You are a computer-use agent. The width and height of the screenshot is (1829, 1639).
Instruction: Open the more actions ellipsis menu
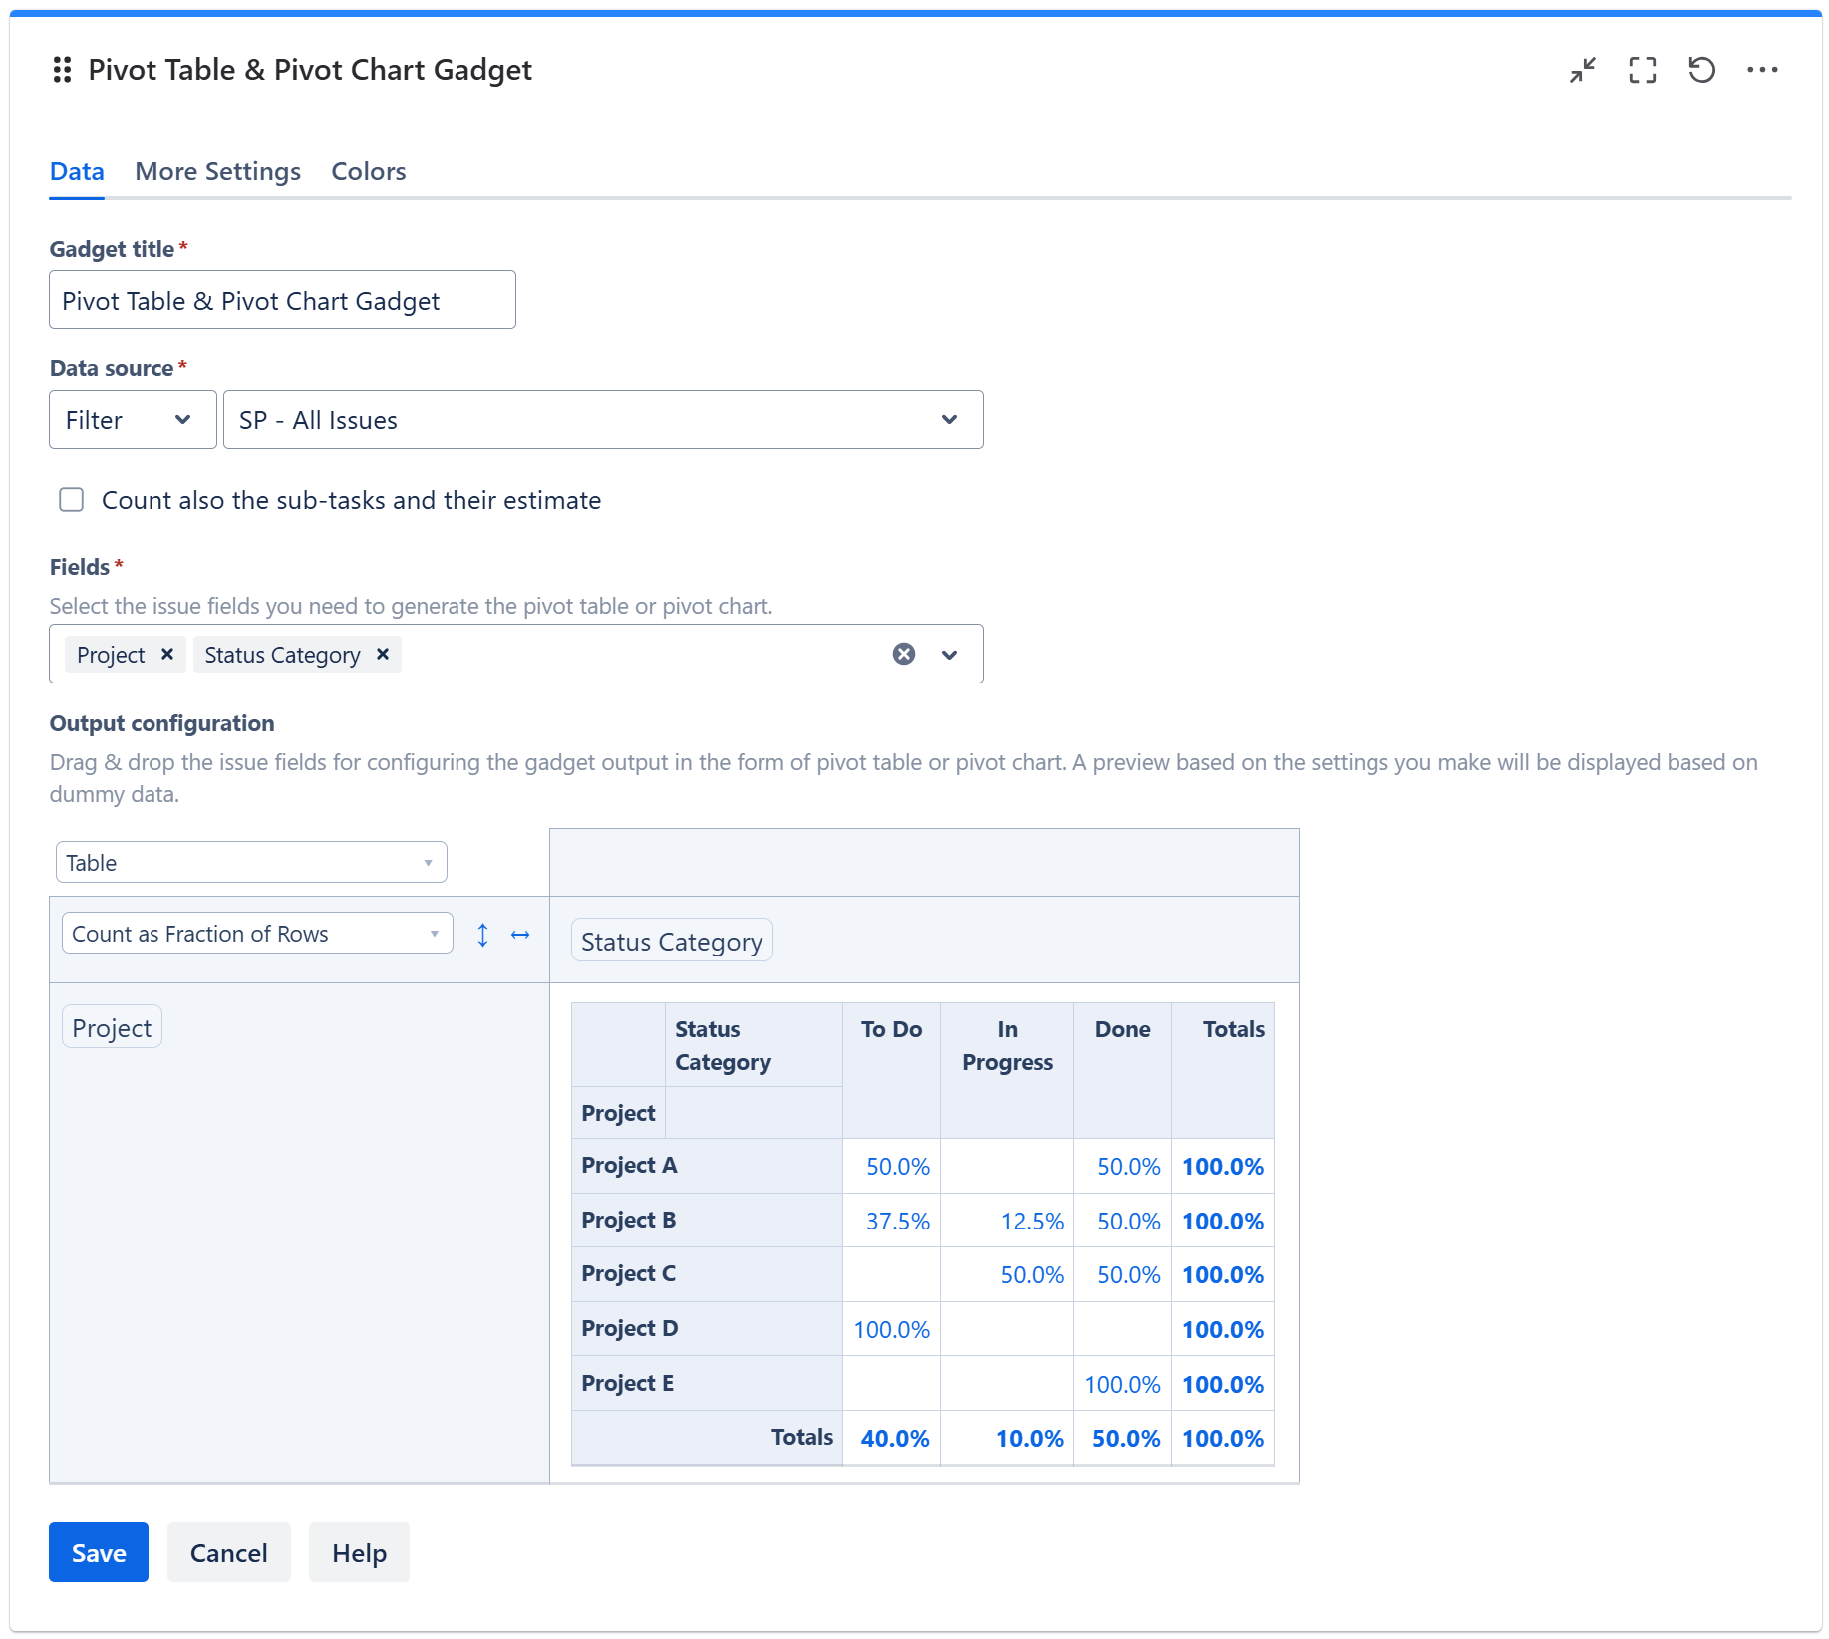coord(1761,70)
